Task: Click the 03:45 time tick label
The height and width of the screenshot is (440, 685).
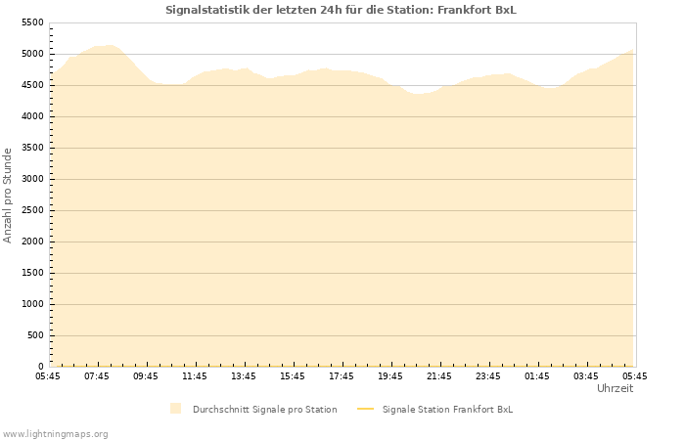Action: coord(586,375)
